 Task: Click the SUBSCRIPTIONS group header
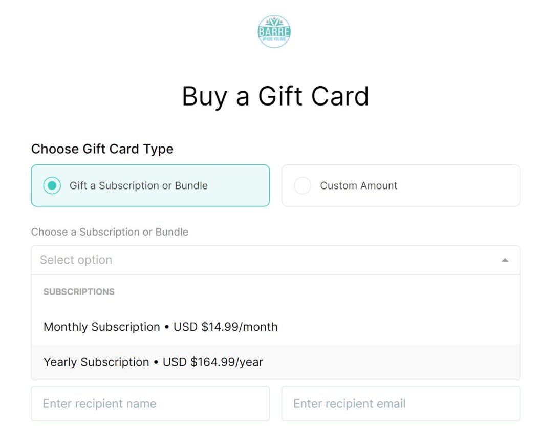[x=79, y=291]
